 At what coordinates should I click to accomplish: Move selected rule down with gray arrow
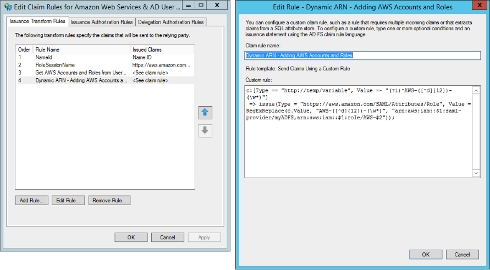tap(205, 131)
